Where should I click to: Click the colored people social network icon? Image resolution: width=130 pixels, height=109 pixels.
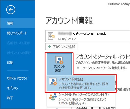coord(53,97)
